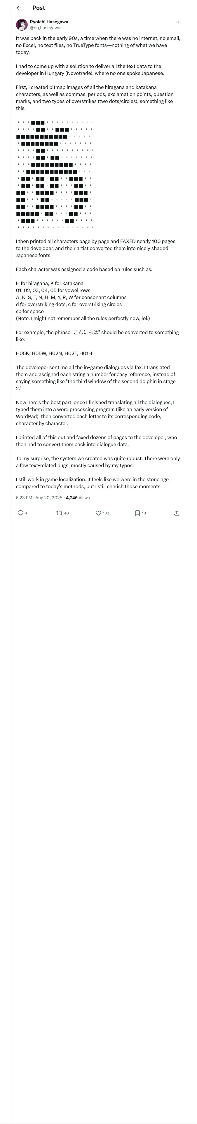Viewport: 197px width, 1124px height.
Task: Bookmark this post
Action: (137, 513)
